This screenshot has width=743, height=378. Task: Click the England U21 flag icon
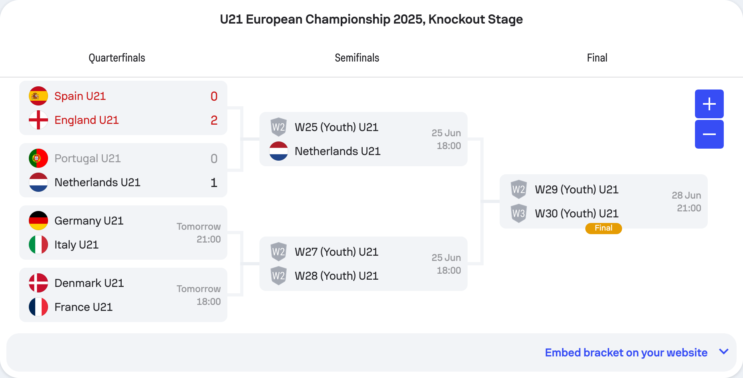coord(38,120)
